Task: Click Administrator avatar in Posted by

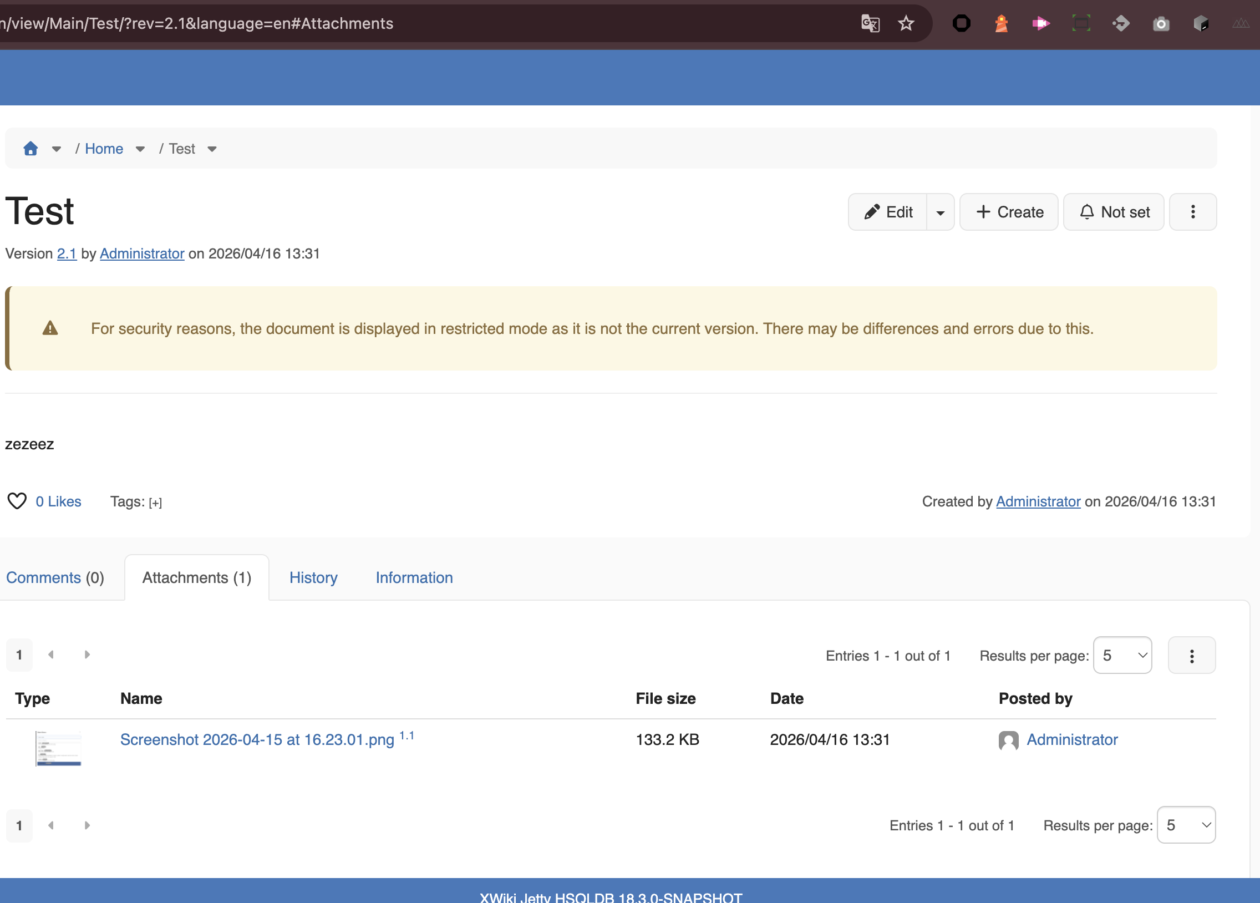Action: click(x=1008, y=740)
